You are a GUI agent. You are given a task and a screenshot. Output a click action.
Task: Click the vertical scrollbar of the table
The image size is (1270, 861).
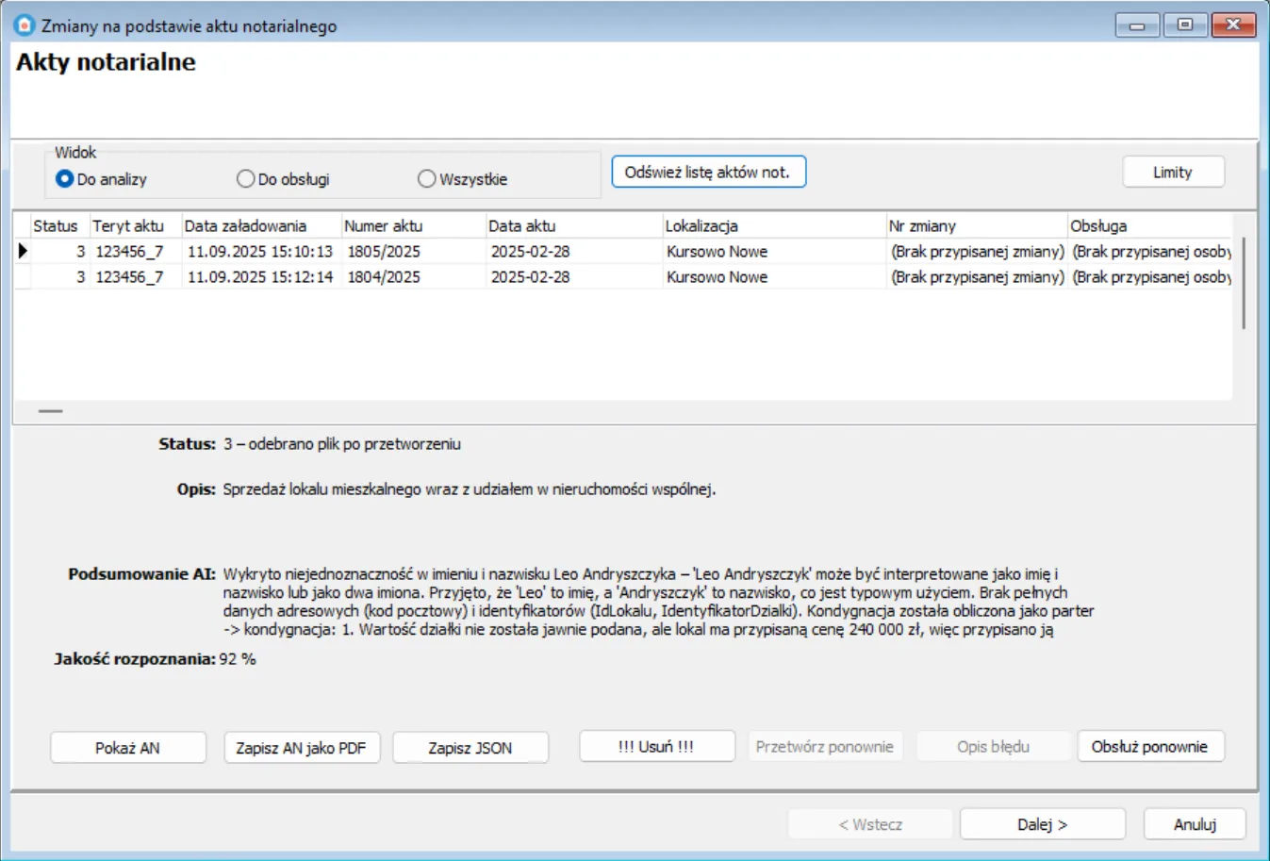pyautogui.click(x=1244, y=283)
